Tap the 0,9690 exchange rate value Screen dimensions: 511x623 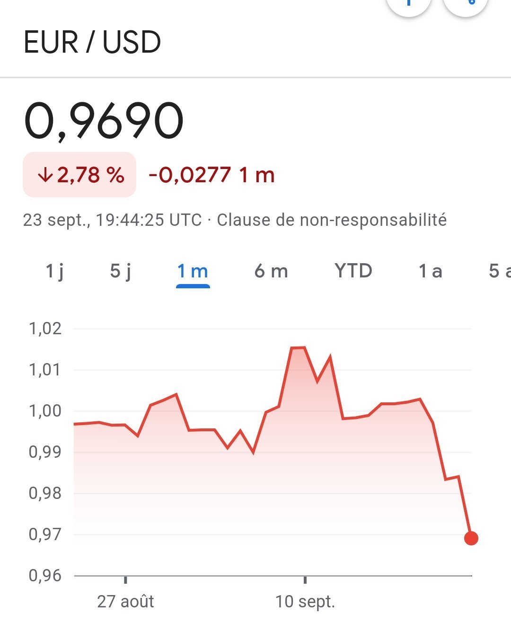point(104,121)
